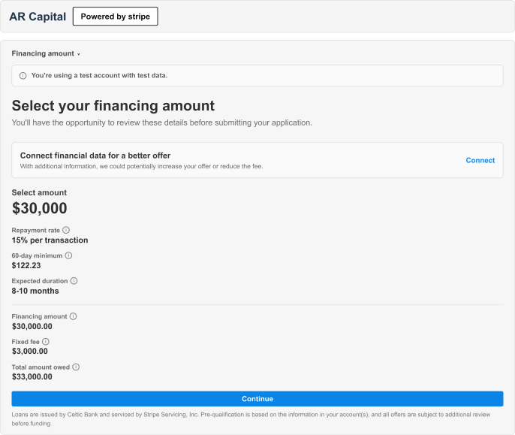Image resolution: width=515 pixels, height=435 pixels.
Task: Click the info icon beside the lower Financing amount label
Action: pos(73,316)
